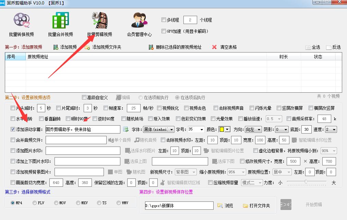Click 选择水印图片 icon
The width and height of the screenshot is (347, 220).
128,151
